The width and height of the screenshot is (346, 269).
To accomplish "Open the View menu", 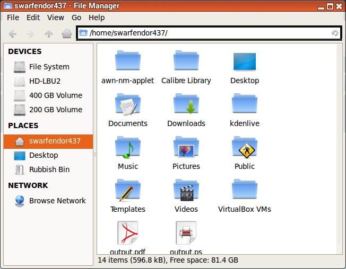I will 55,17.
